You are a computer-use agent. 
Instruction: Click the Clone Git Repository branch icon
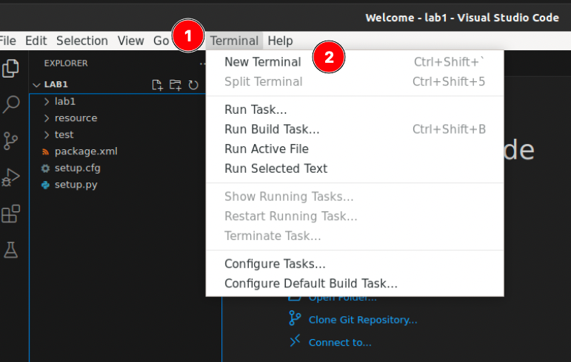point(295,318)
